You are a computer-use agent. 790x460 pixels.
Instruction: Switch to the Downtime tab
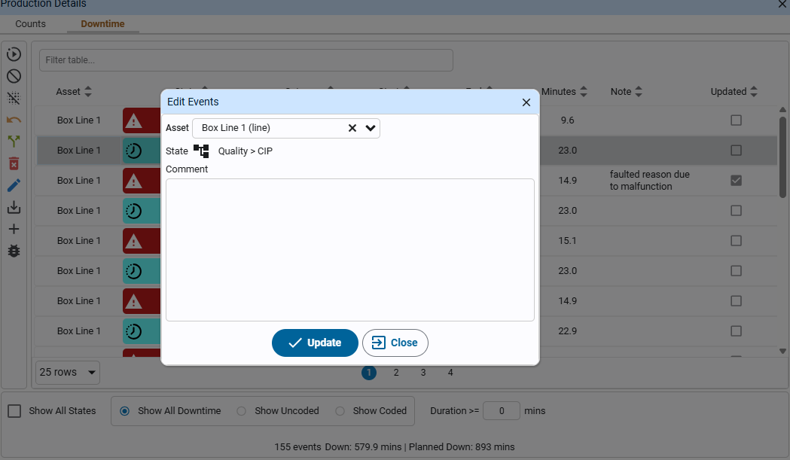coord(102,24)
